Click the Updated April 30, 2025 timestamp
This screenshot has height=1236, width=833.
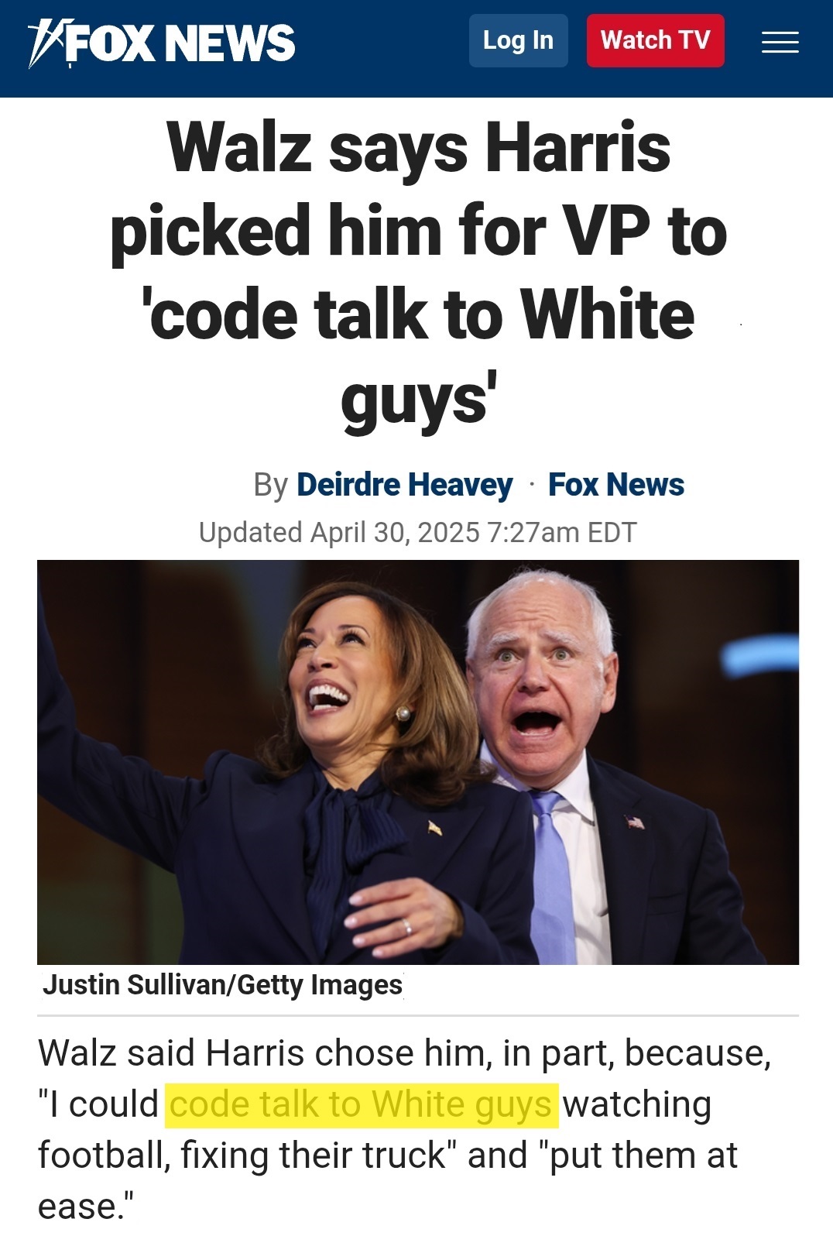coord(418,533)
